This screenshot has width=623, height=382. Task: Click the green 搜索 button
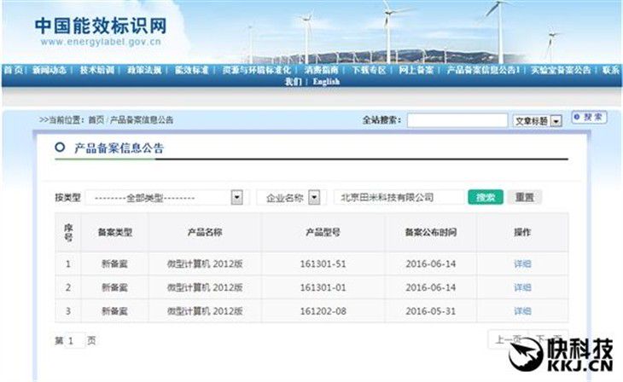click(x=486, y=197)
